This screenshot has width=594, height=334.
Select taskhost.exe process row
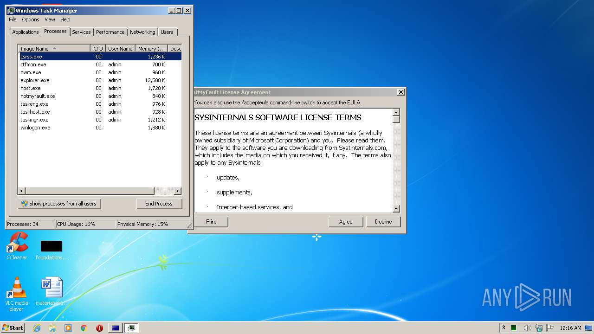pos(100,112)
